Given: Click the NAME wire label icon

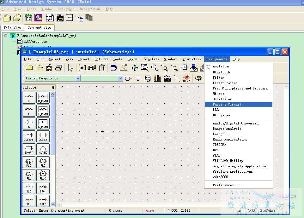Looking at the screenshot, I should coord(186,78).
